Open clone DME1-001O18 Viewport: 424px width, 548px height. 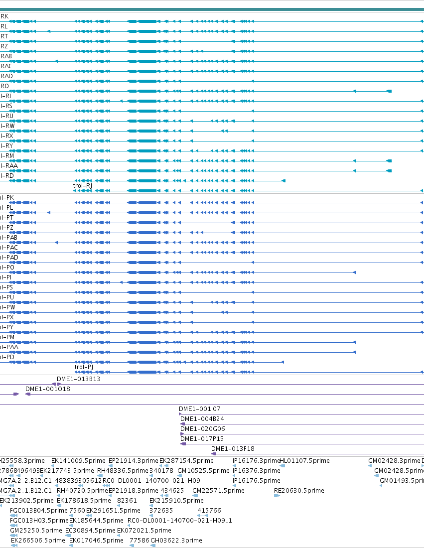tap(47, 389)
